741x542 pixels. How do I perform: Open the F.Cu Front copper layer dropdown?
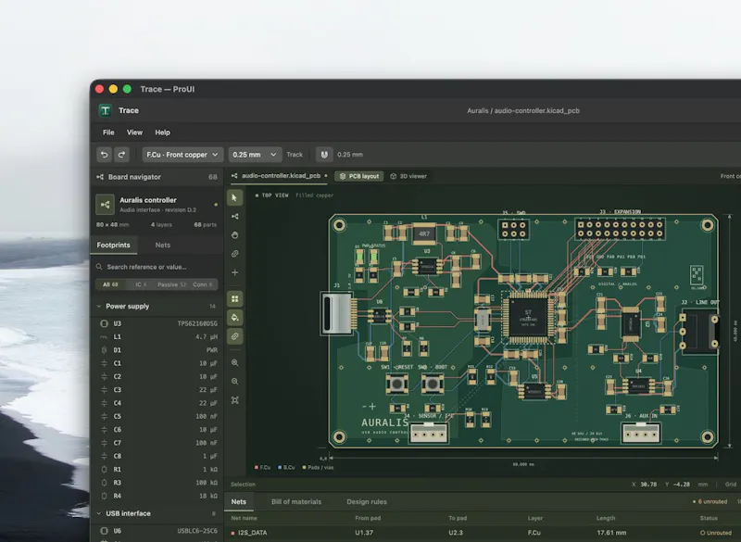[x=182, y=155]
